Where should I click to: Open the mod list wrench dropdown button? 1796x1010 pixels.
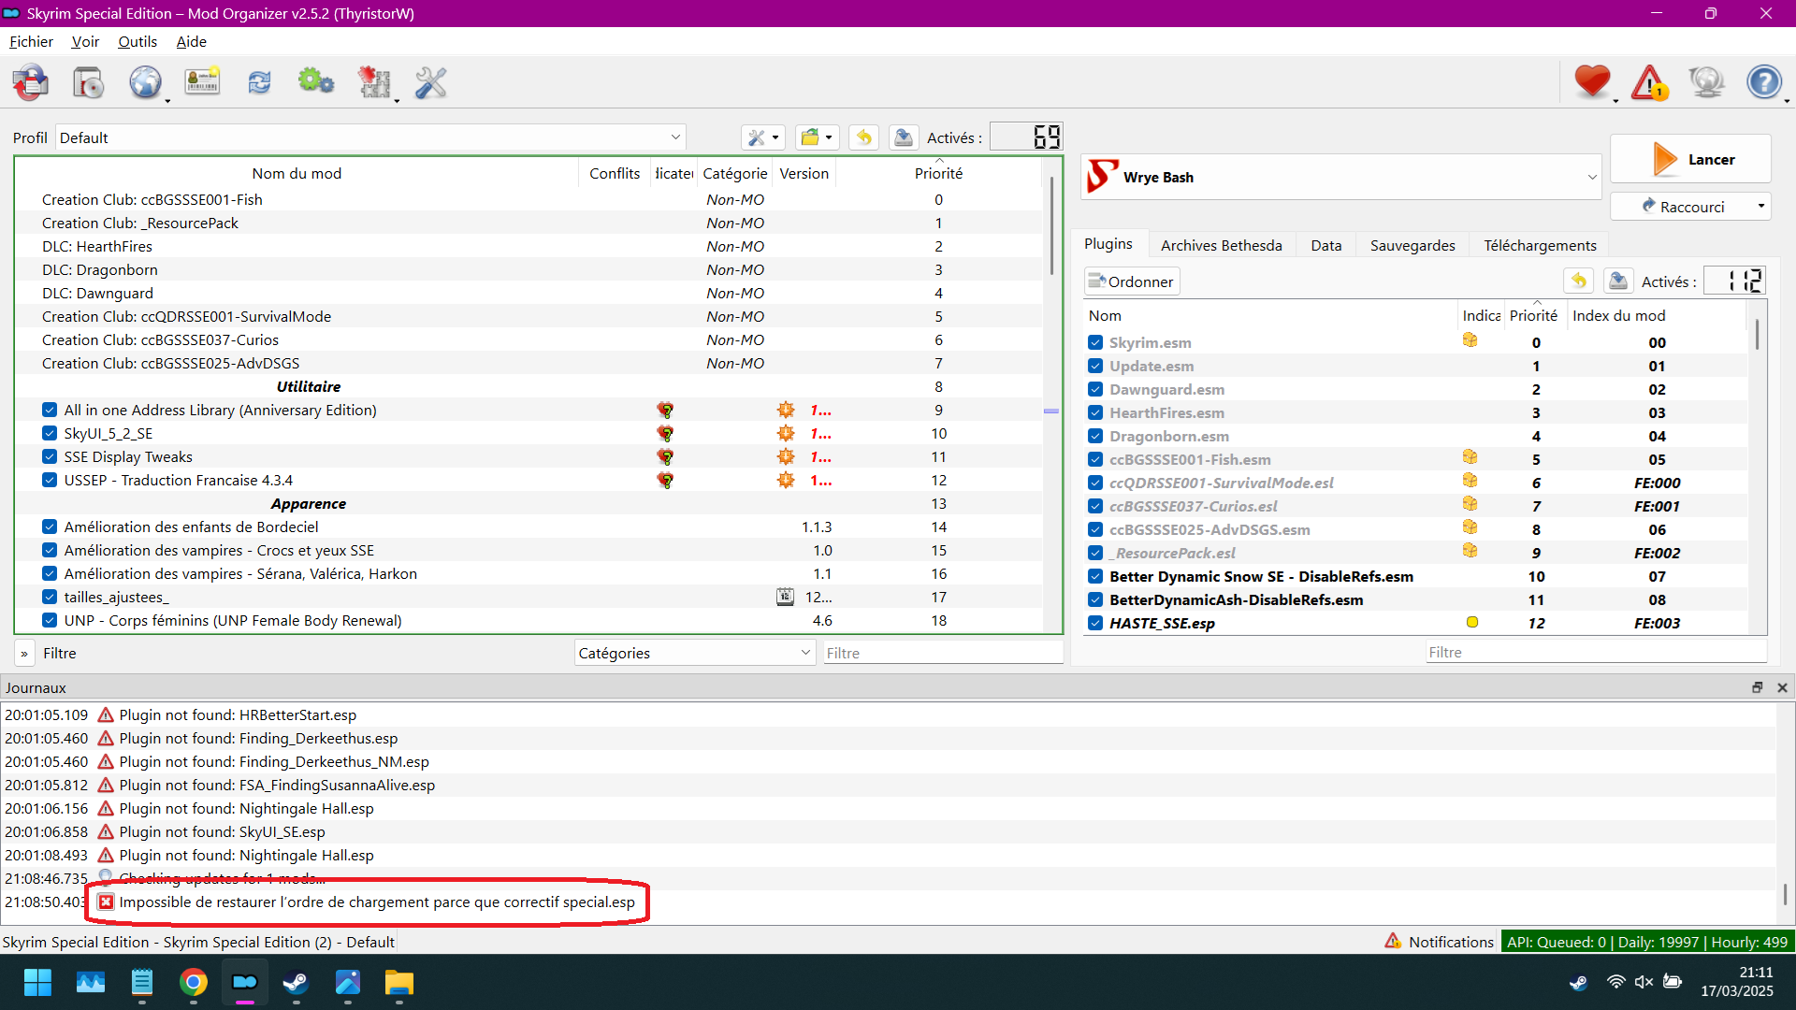tap(762, 137)
